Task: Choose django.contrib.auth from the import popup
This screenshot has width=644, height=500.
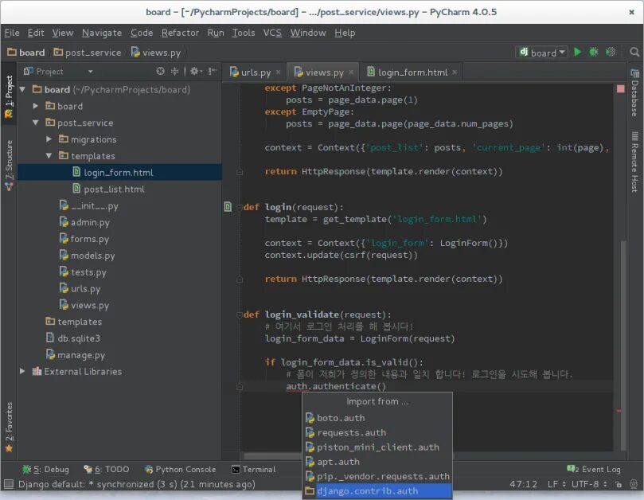Action: 367,491
